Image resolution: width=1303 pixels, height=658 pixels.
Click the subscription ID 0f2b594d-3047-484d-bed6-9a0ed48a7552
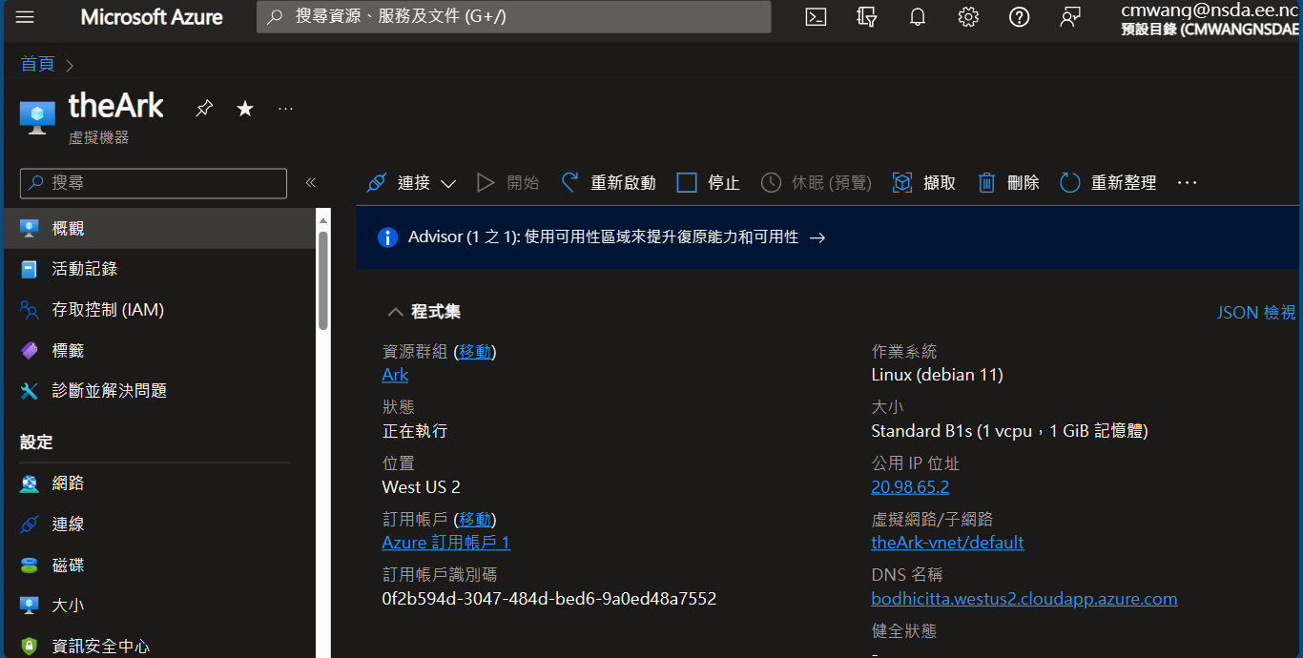point(549,599)
